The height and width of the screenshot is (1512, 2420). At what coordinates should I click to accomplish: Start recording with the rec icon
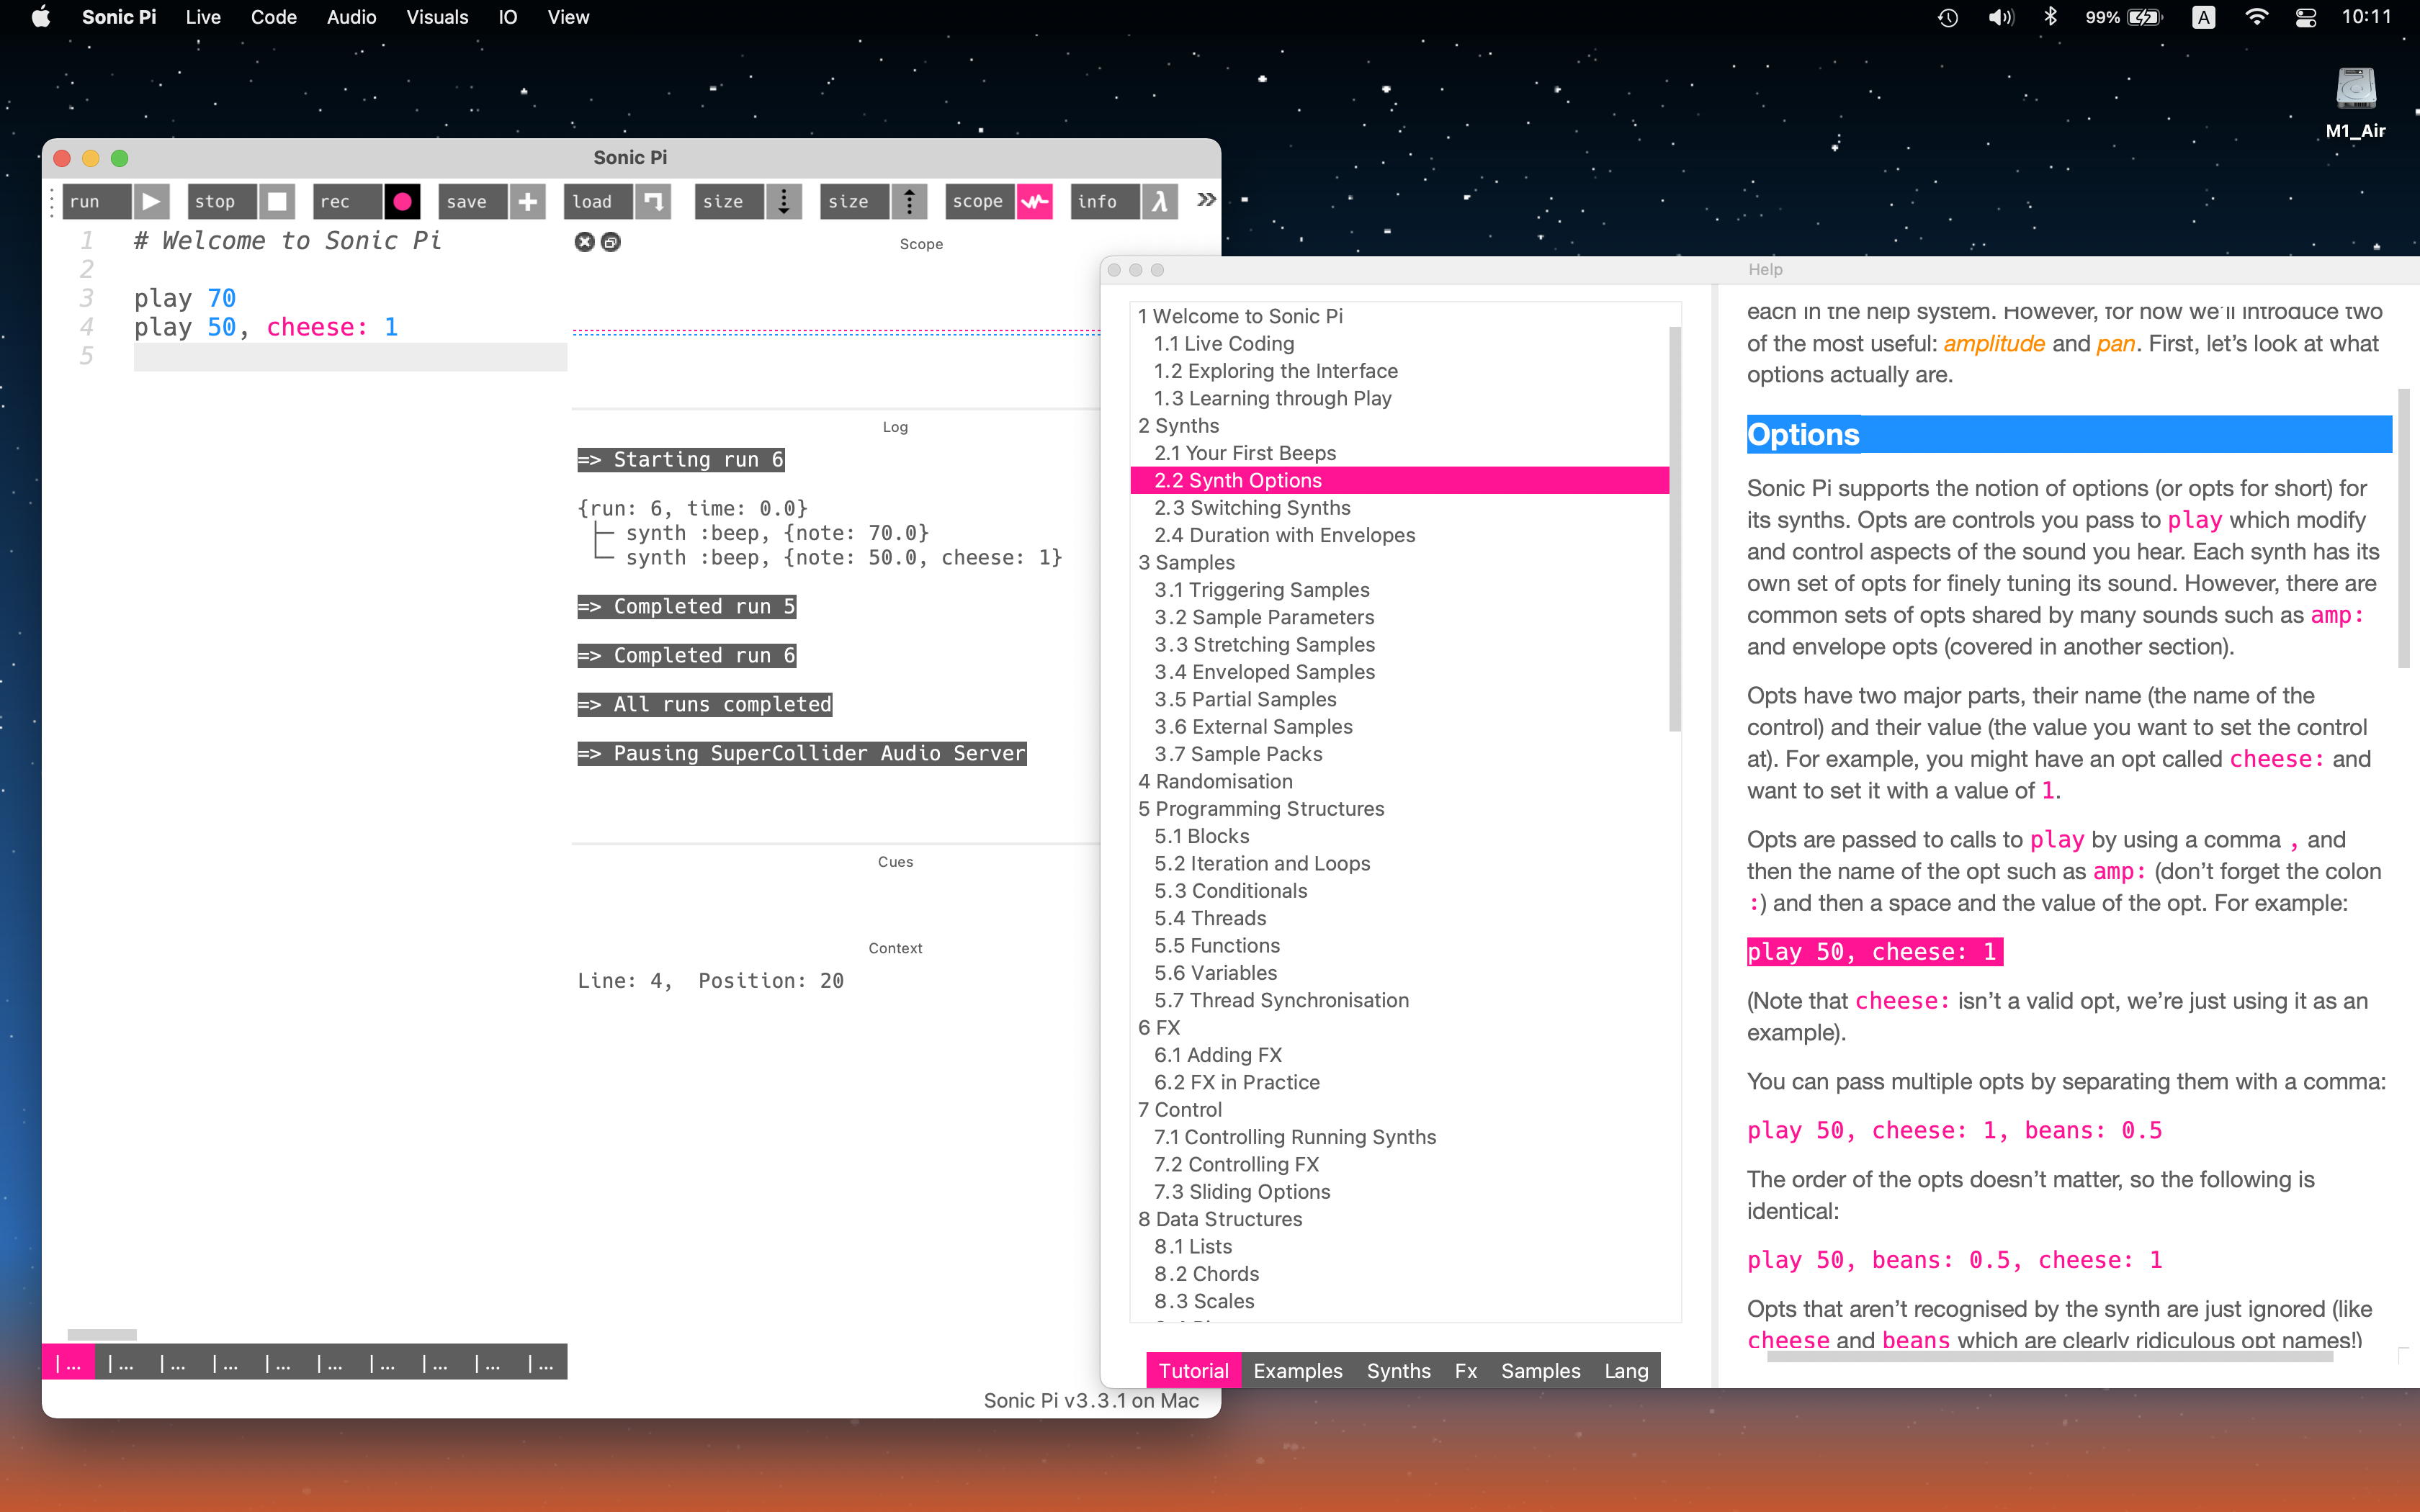point(402,201)
